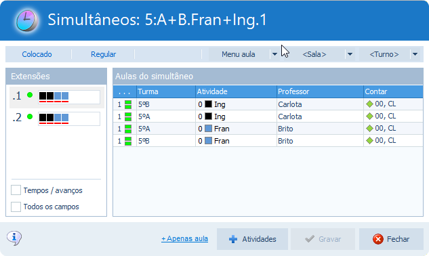The height and width of the screenshot is (256, 429).
Task: Click black color square in 5ºB Ing row
Action: tap(209, 104)
